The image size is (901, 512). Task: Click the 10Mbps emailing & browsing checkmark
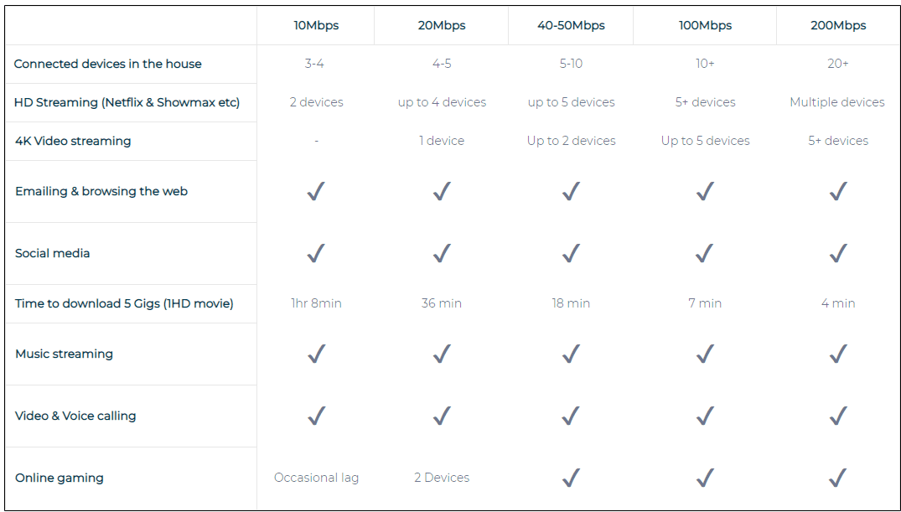pos(316,192)
